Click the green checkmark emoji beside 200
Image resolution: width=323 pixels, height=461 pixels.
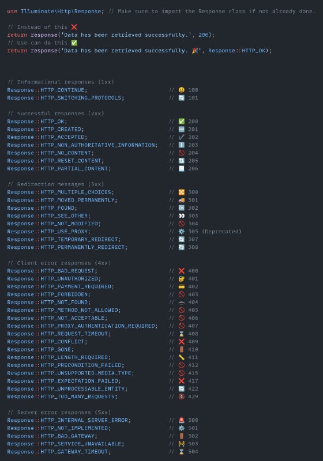tap(182, 122)
